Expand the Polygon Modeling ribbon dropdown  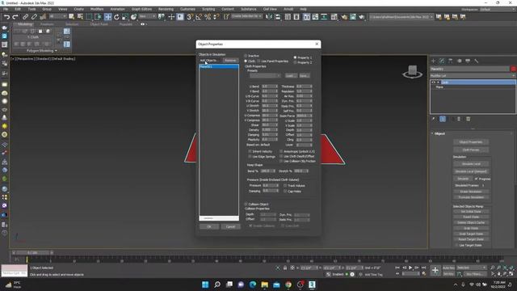[x=41, y=51]
